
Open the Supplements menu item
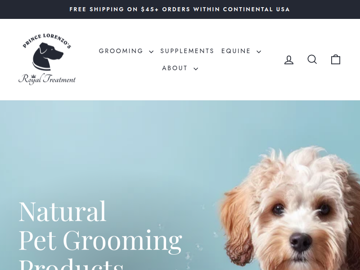(187, 51)
